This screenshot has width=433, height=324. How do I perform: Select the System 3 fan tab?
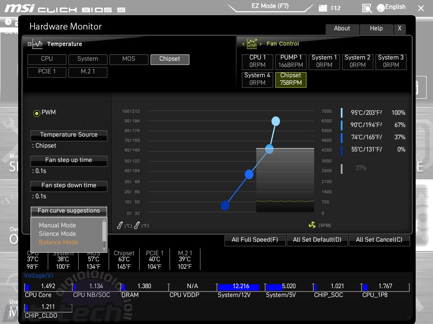click(391, 62)
